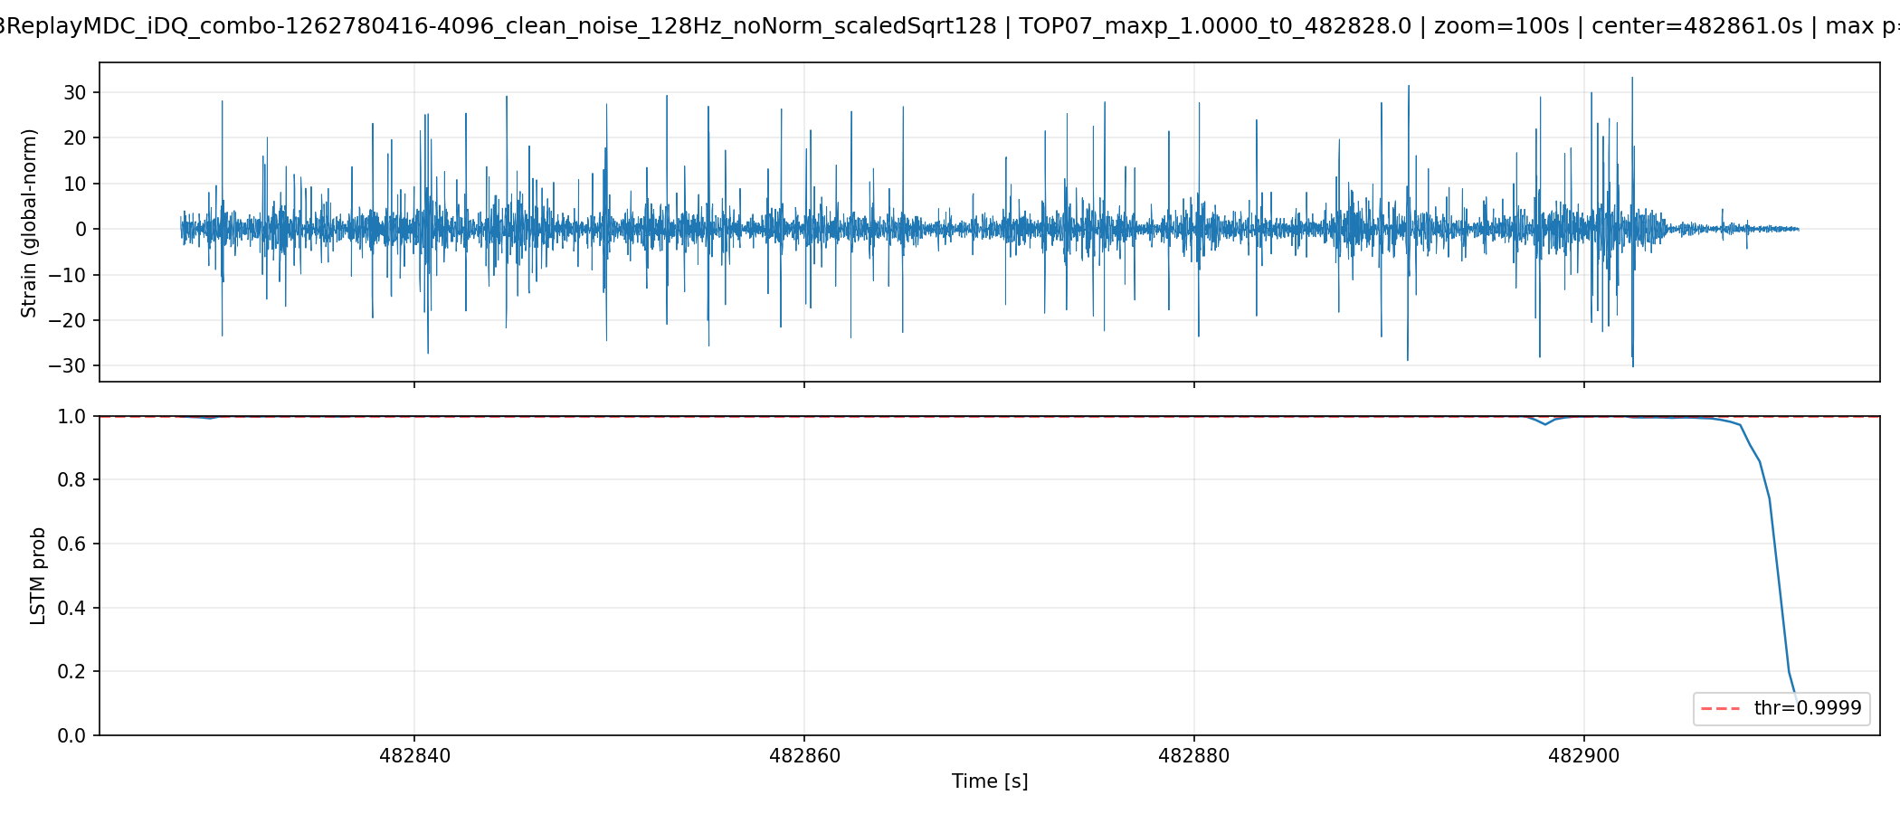Click the red dashed line sample in the legend

click(1721, 708)
